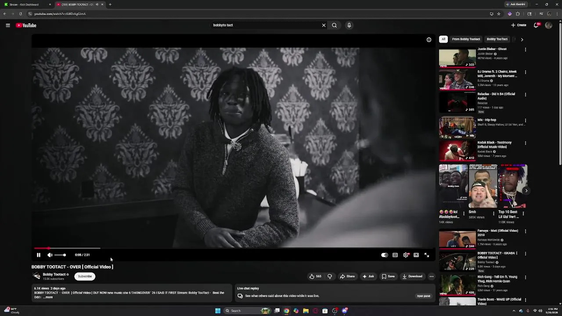Clear the search box with X
562x316 pixels.
(324, 25)
